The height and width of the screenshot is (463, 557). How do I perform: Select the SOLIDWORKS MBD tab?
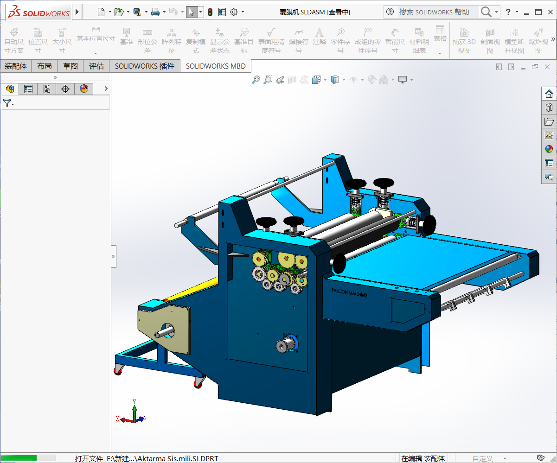pos(216,66)
